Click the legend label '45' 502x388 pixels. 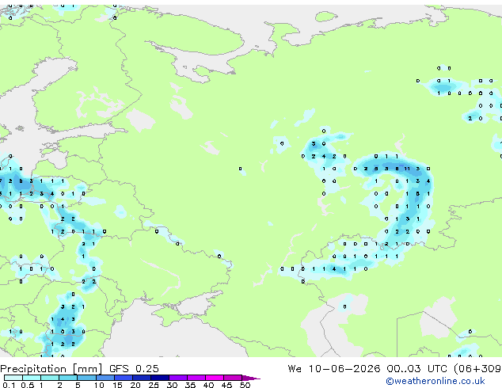point(226,385)
